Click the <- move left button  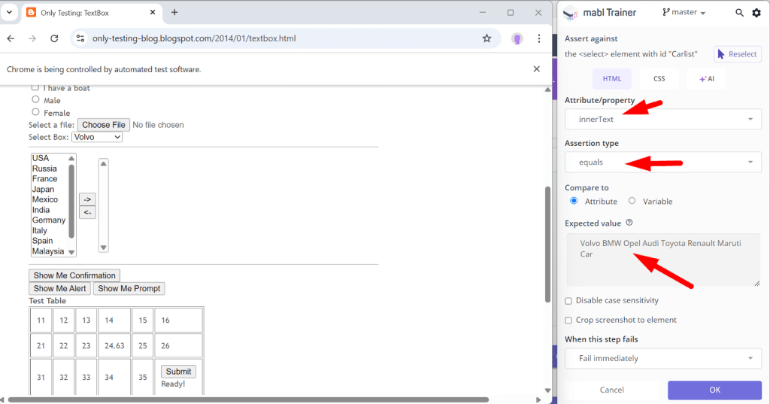(x=87, y=212)
